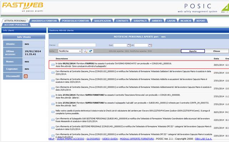Screen dimensions: 229x142
Task: Select the Attestato Saldatore notification text
Action: point(133,73)
